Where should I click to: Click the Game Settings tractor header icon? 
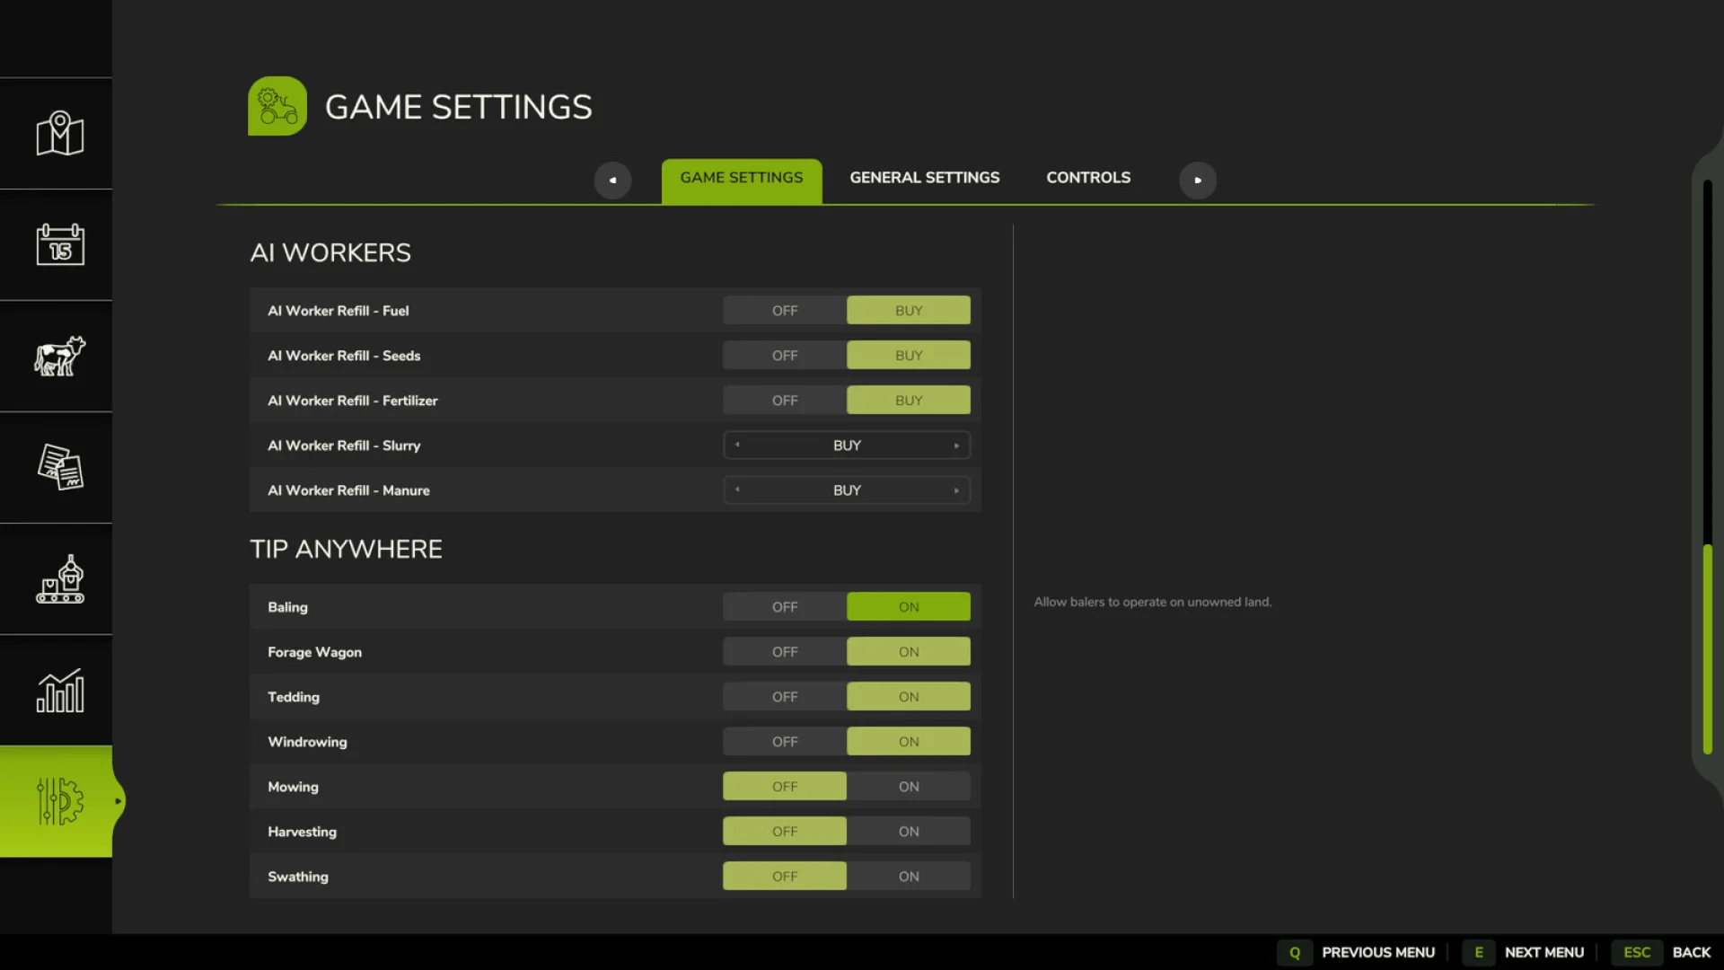pyautogui.click(x=277, y=105)
